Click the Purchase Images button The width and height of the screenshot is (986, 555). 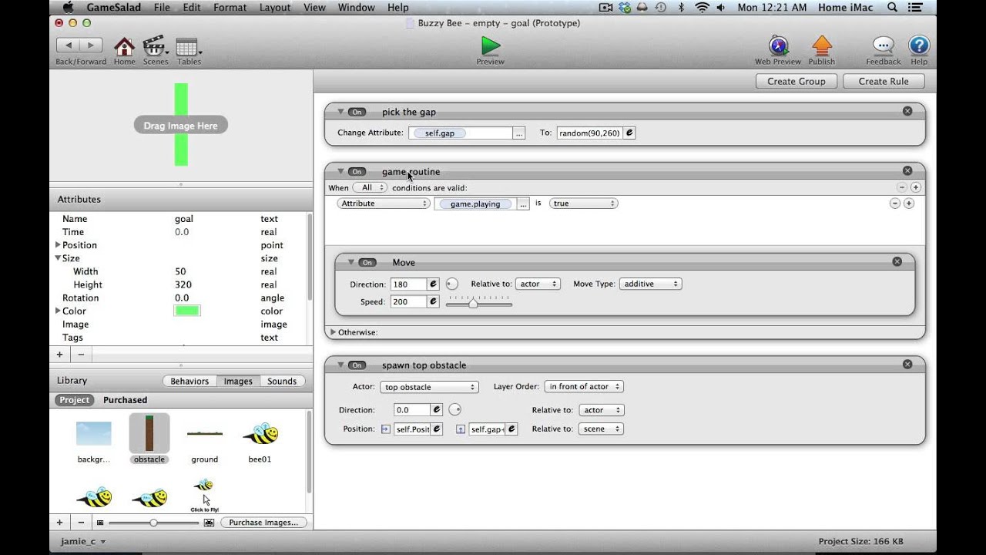(x=263, y=523)
